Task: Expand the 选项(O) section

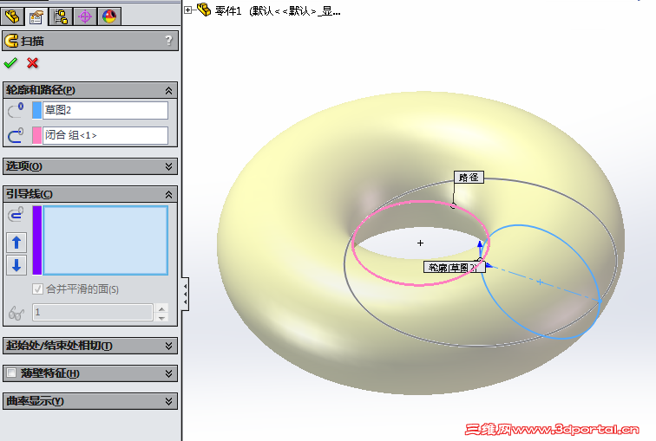Action: pyautogui.click(x=168, y=166)
